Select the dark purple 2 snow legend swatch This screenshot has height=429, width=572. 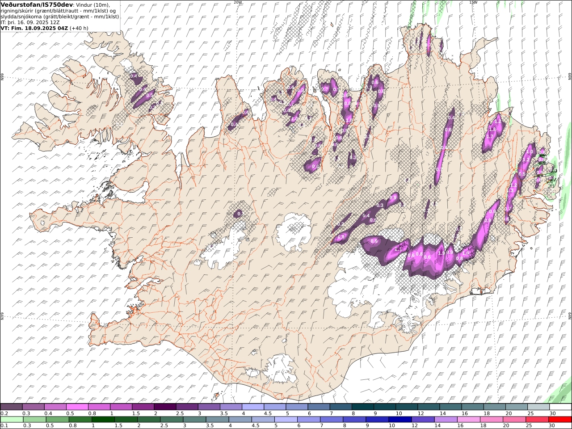(x=165, y=407)
